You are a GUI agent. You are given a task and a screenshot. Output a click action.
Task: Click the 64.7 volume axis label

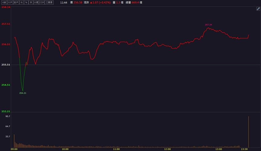(x=8, y=126)
